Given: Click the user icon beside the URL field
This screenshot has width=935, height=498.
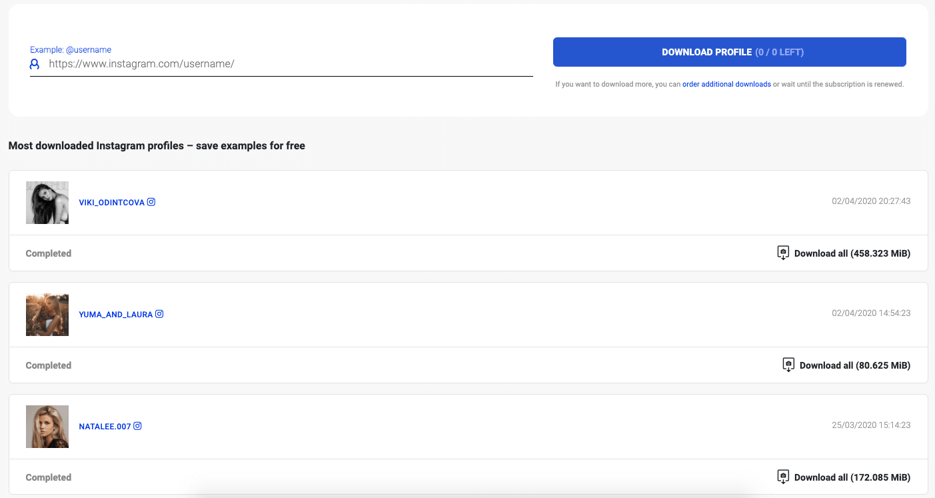Looking at the screenshot, I should coord(35,64).
